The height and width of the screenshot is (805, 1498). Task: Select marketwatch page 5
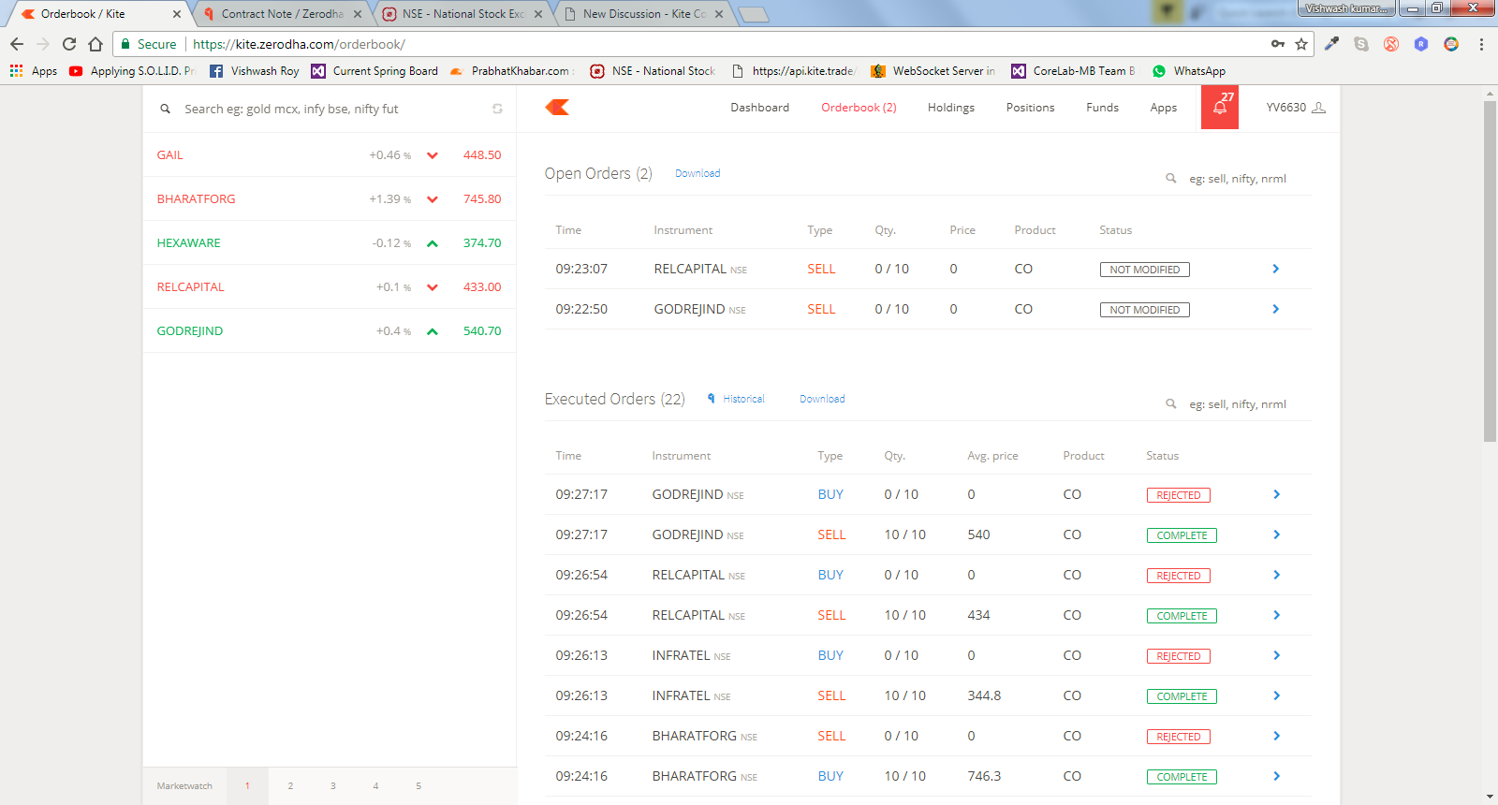(419, 786)
